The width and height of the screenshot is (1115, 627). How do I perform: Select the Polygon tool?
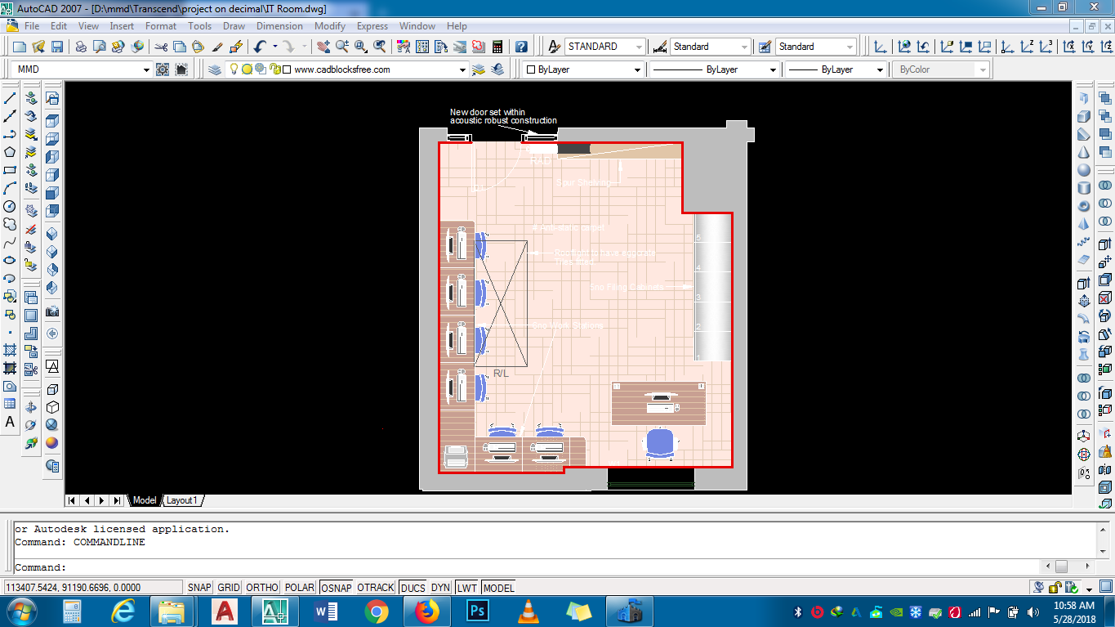click(x=10, y=152)
